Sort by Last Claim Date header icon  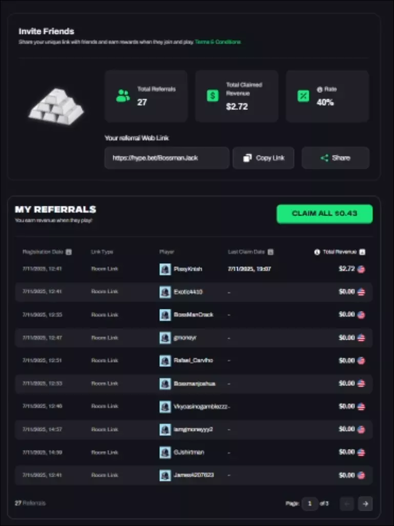(271, 252)
